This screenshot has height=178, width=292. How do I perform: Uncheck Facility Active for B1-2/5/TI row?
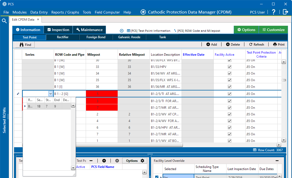click(x=229, y=94)
